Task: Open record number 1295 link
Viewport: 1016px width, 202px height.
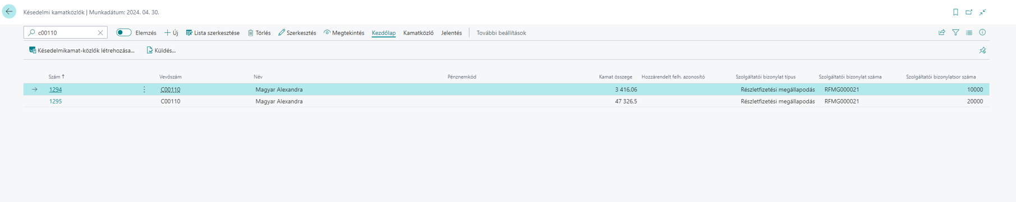Action: 56,101
